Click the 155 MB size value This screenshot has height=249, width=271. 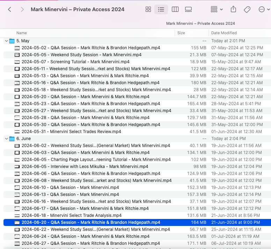click(x=199, y=48)
